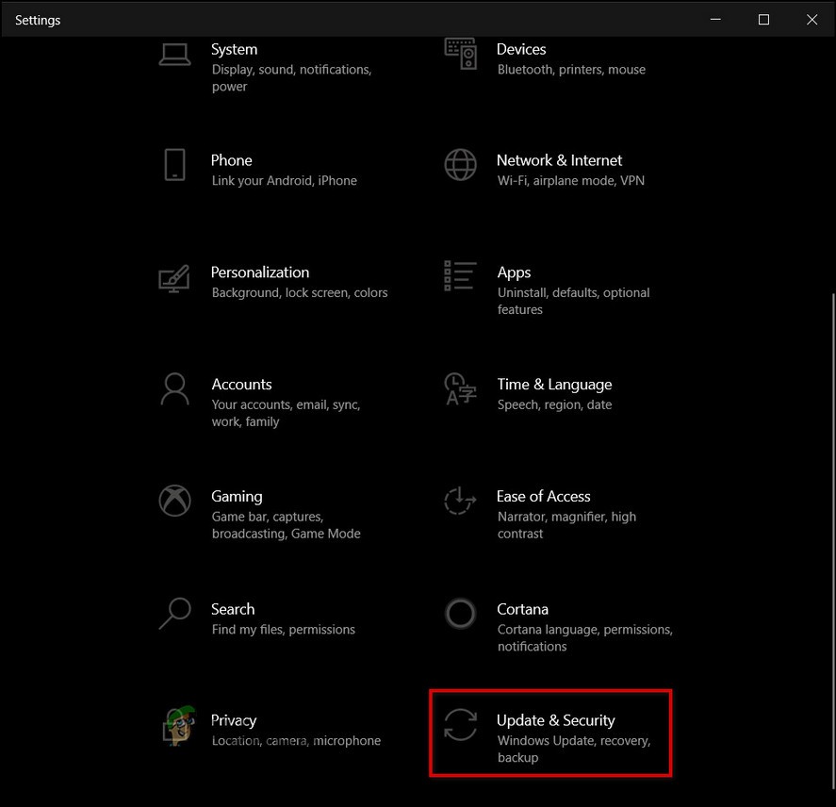Click the Phone handset icon
Viewport: 836px width, 807px height.
click(175, 165)
